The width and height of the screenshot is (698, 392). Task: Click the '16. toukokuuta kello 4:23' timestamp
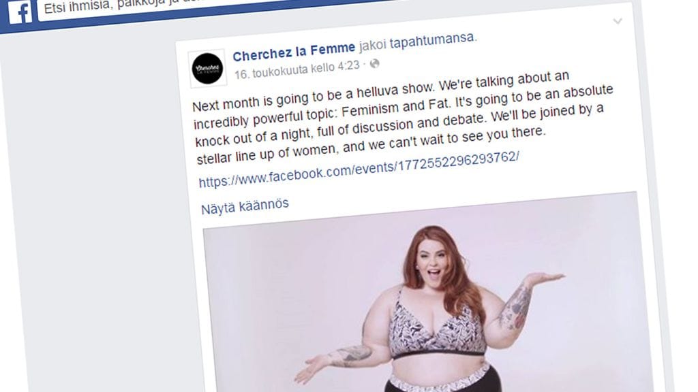(x=297, y=70)
